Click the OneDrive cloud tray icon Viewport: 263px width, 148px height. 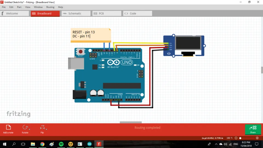(221, 144)
